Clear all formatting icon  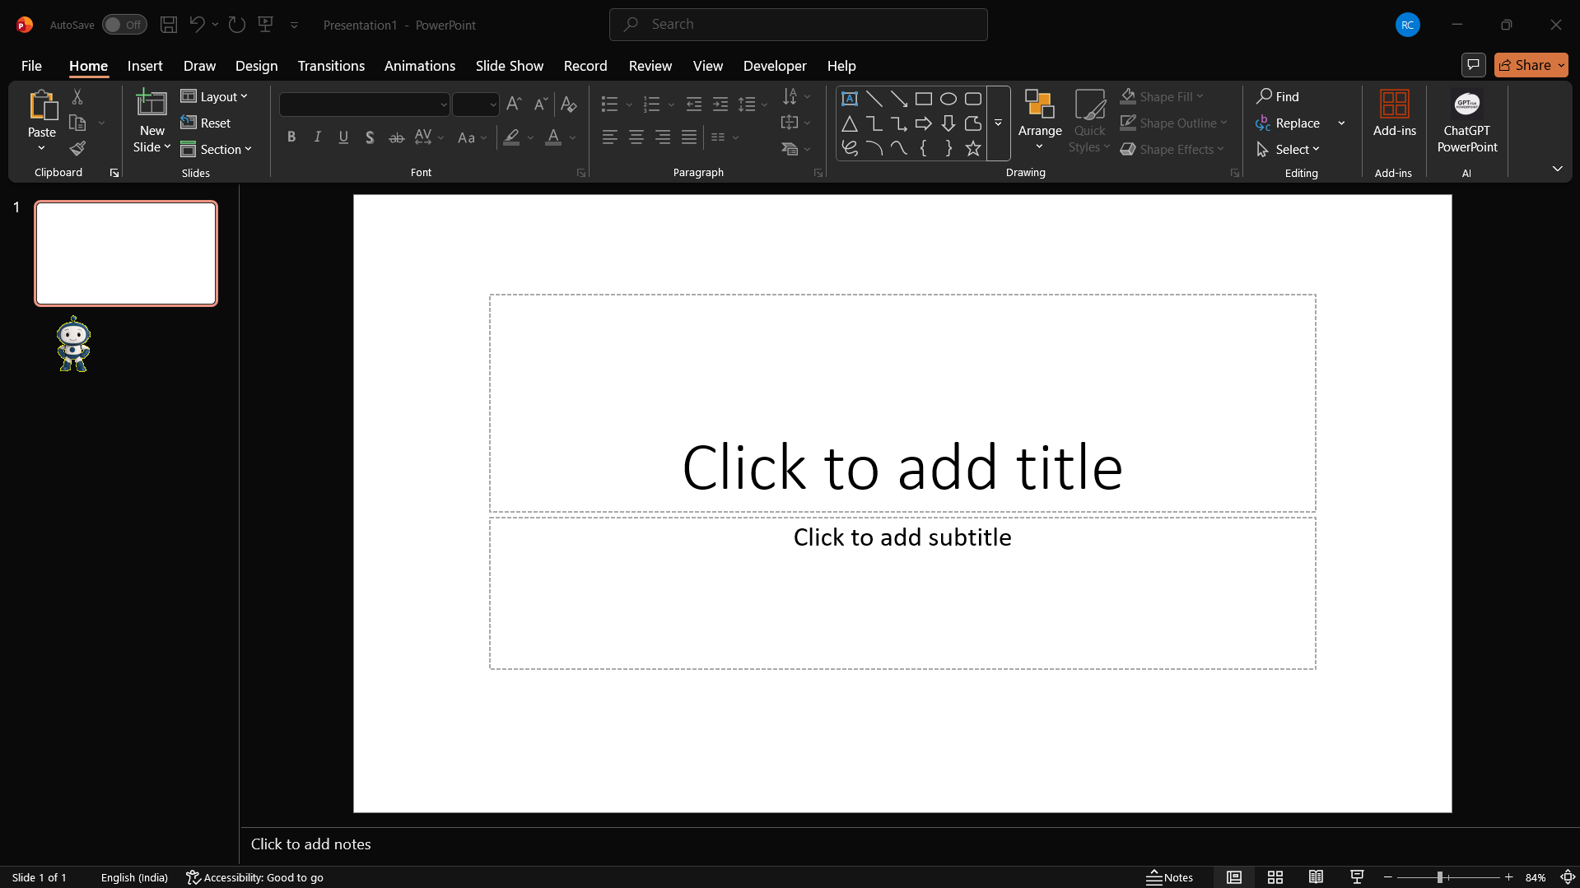tap(568, 104)
